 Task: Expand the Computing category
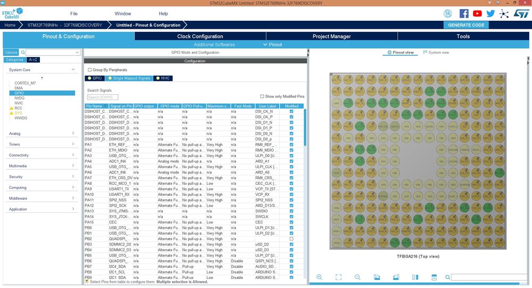coord(73,187)
